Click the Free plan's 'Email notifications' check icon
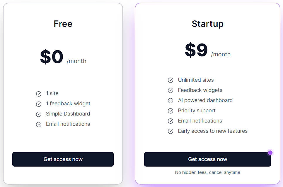Image resolution: width=283 pixels, height=187 pixels. point(38,124)
